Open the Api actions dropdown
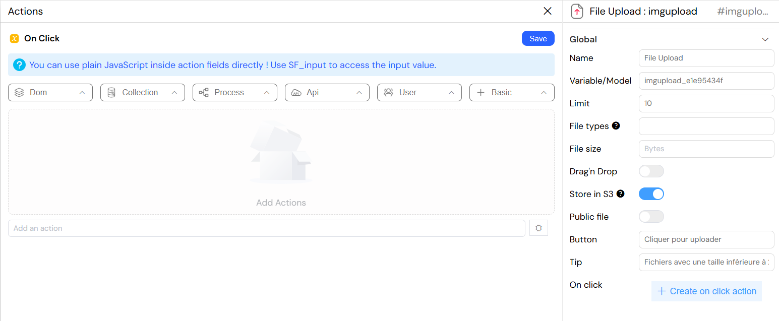 (327, 93)
